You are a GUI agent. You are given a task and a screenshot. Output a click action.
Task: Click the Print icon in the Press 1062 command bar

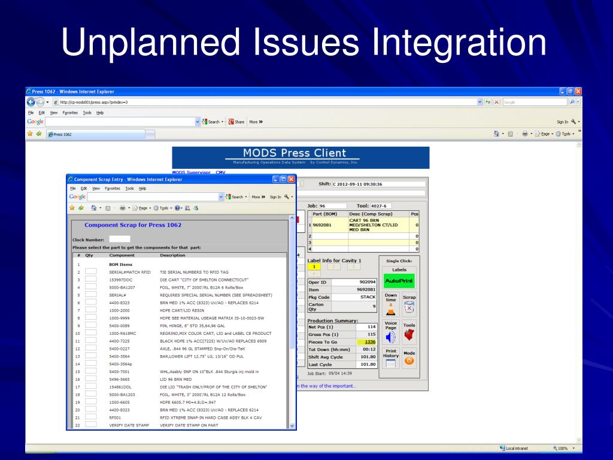(525, 134)
